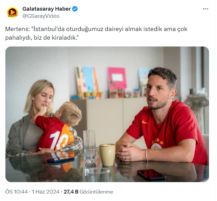Click the black phone near man's arm
The width and height of the screenshot is (217, 201).
(151, 175)
